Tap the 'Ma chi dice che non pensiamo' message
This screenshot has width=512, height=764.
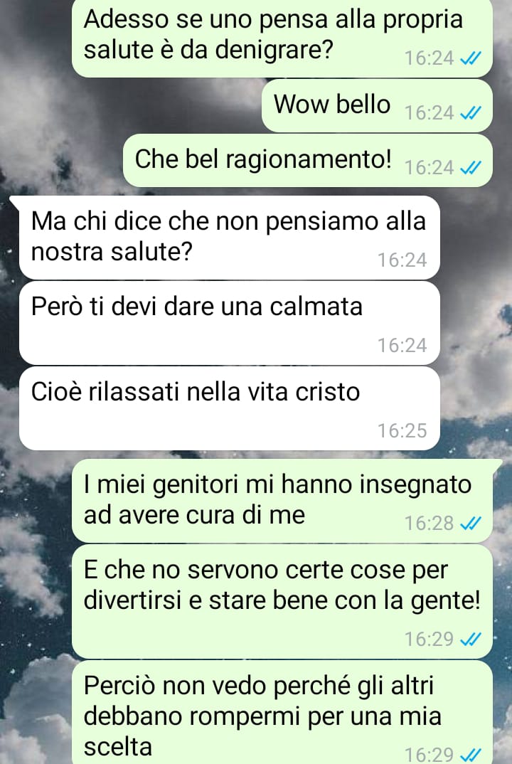(230, 238)
